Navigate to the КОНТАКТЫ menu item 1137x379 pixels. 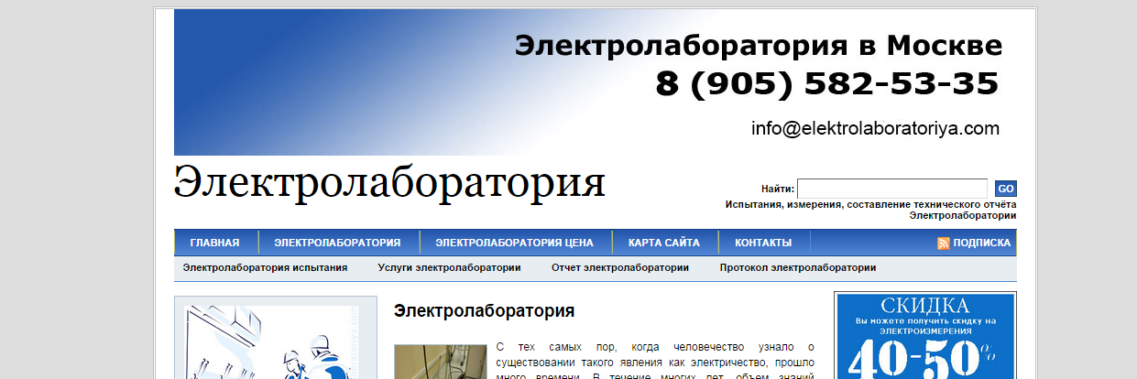(x=762, y=243)
